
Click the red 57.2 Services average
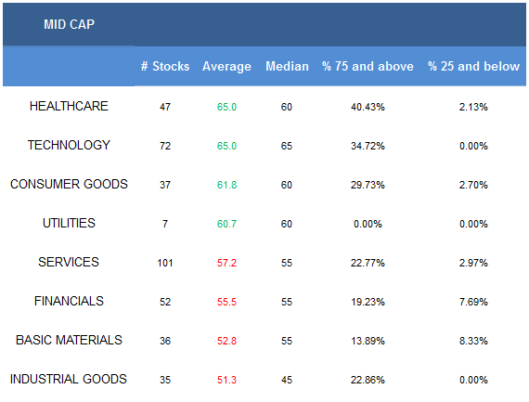pos(226,263)
